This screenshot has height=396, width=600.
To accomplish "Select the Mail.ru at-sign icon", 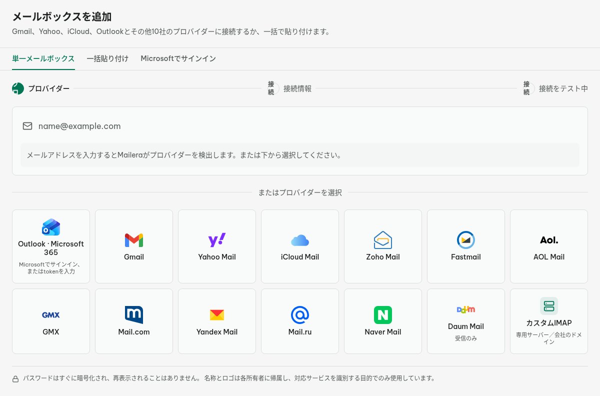I will [300, 315].
